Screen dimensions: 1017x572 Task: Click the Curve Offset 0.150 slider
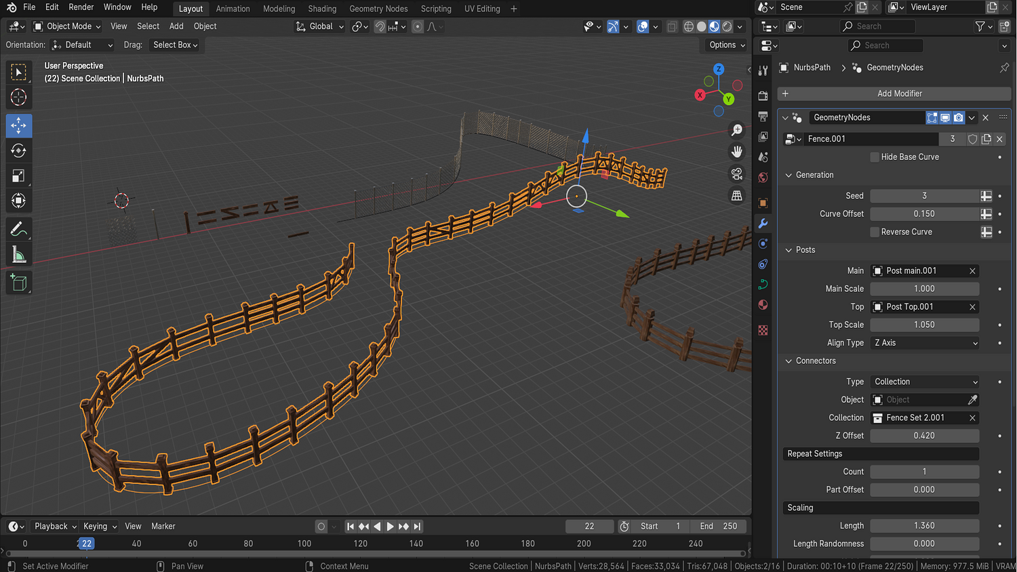[x=925, y=214]
